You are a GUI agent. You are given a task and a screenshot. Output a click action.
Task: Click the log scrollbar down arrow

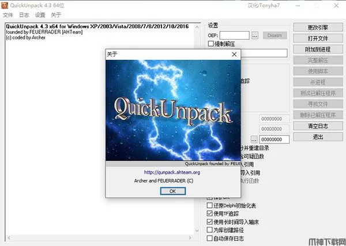pos(197,230)
